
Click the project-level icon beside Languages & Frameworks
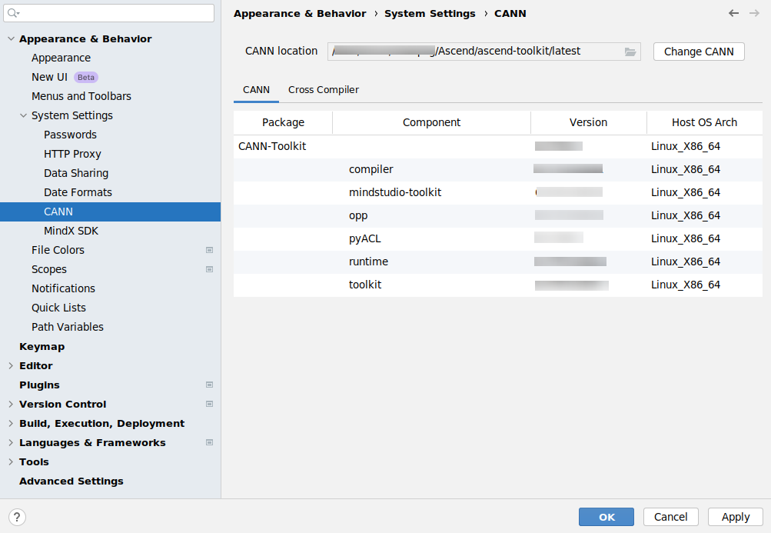209,442
